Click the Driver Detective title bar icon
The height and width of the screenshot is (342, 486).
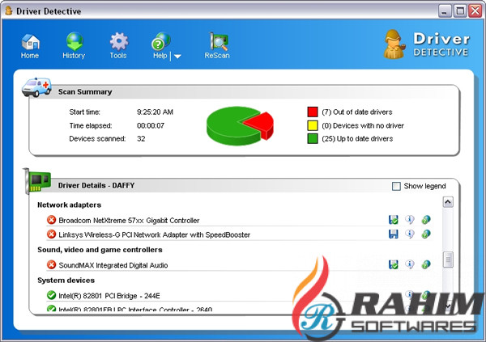pyautogui.click(x=9, y=11)
